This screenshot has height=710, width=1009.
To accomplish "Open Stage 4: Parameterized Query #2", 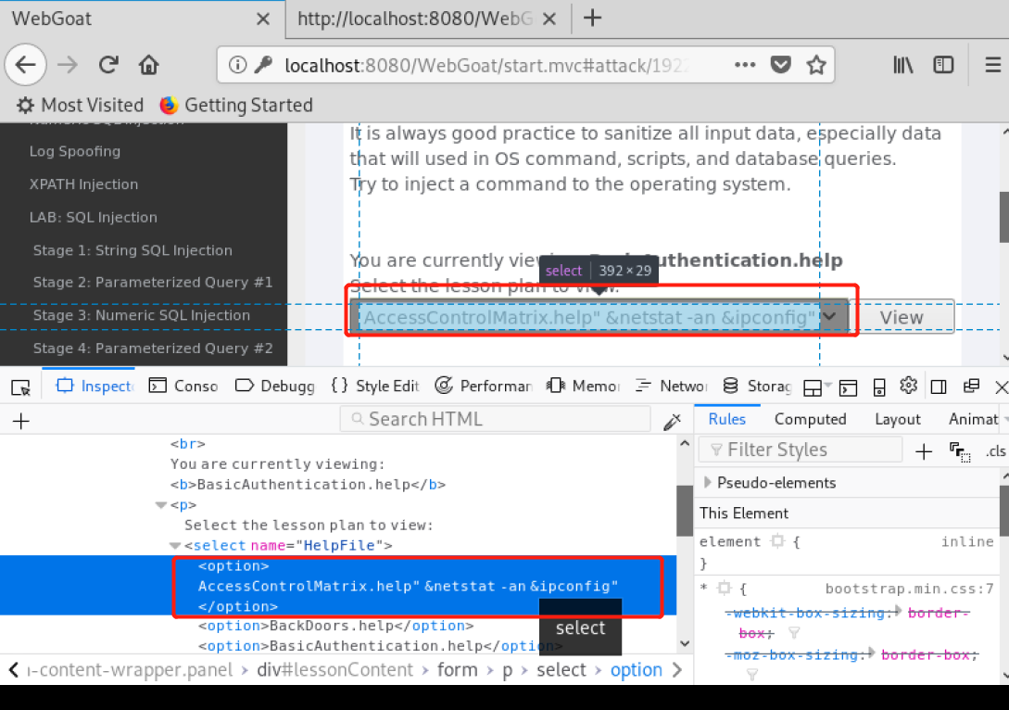I will (x=153, y=349).
